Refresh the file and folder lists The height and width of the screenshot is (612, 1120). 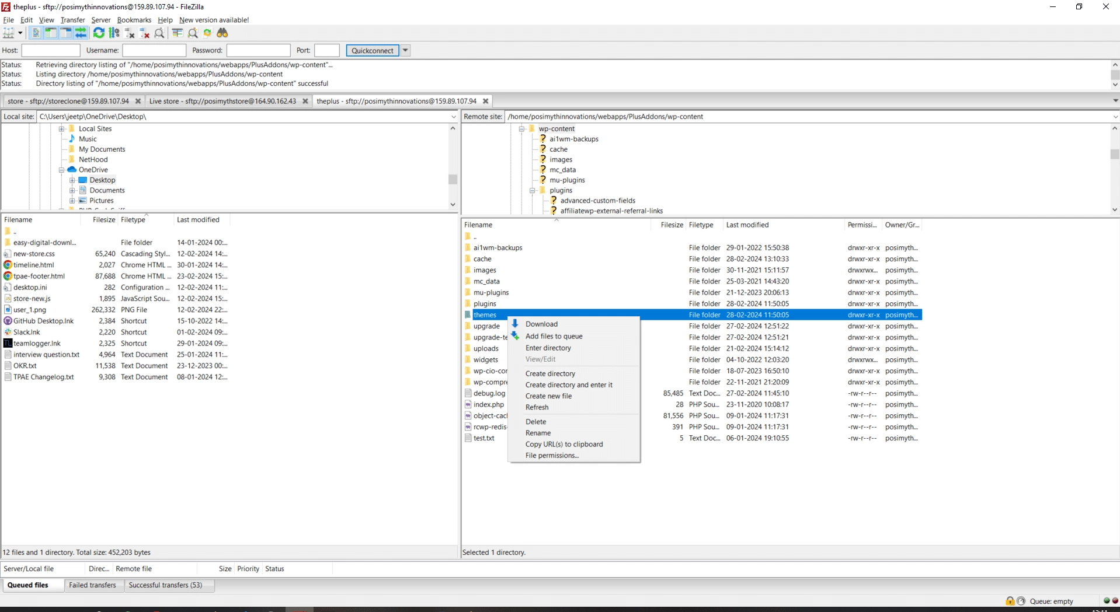click(99, 33)
